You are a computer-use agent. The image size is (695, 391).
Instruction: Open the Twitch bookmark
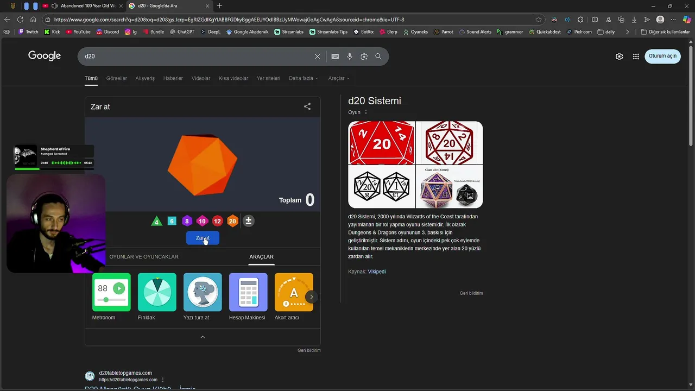28,32
